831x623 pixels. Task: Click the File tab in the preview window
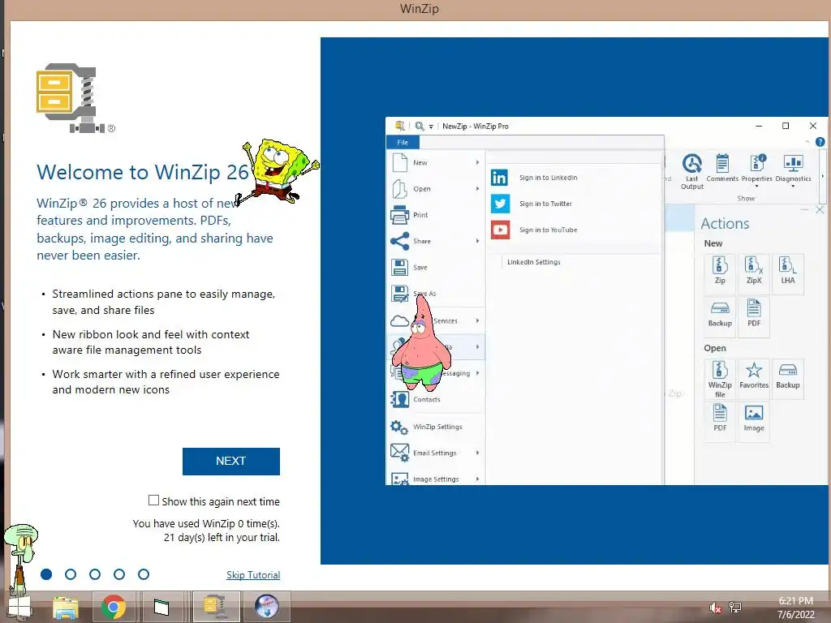coord(403,142)
